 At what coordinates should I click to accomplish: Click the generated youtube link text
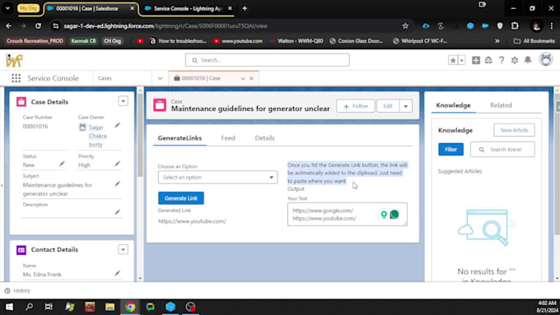[x=192, y=221]
